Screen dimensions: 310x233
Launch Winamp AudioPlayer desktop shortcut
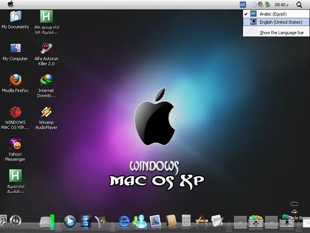[x=46, y=118]
